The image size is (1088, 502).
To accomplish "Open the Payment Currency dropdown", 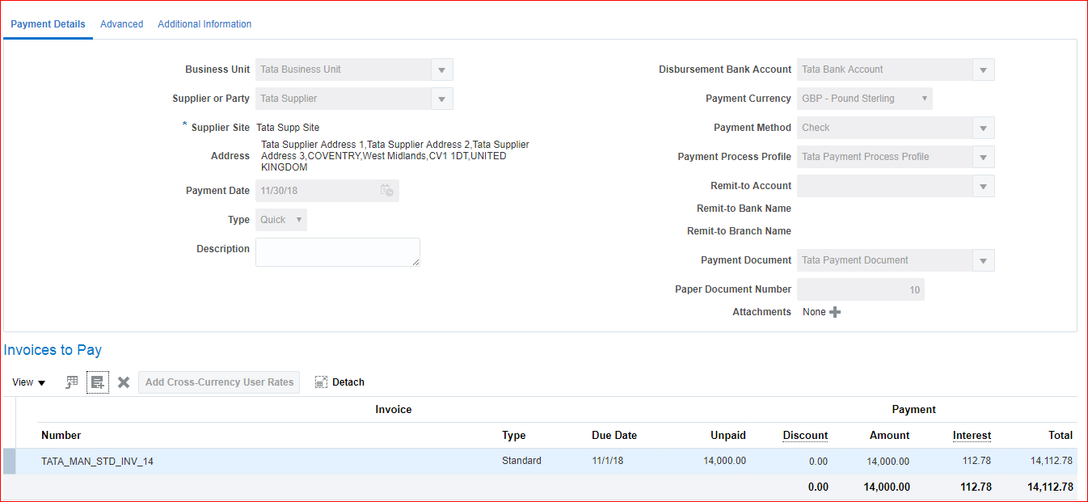I will coord(925,99).
